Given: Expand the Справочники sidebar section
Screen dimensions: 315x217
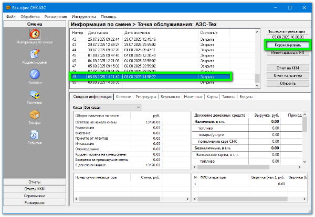Looking at the screenshot, I should (34, 196).
